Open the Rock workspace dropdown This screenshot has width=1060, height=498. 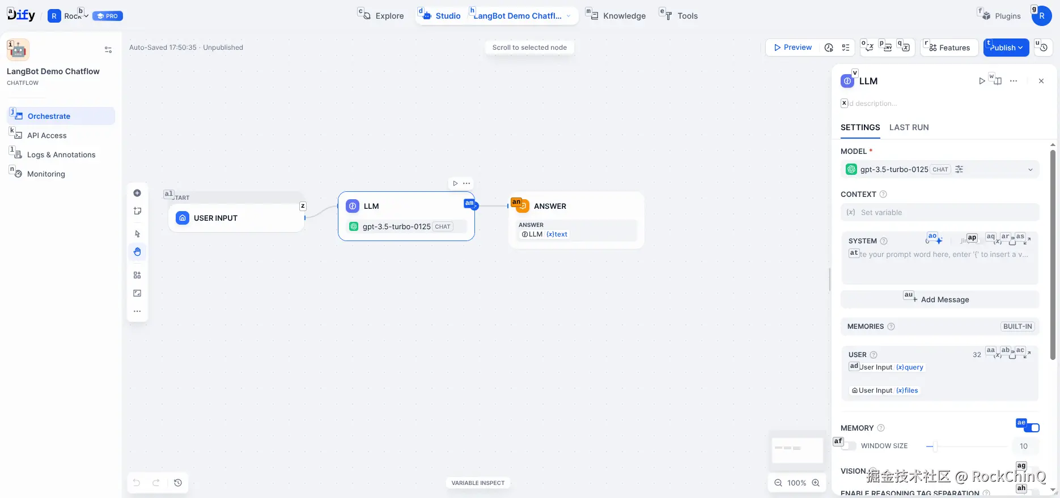pos(68,16)
